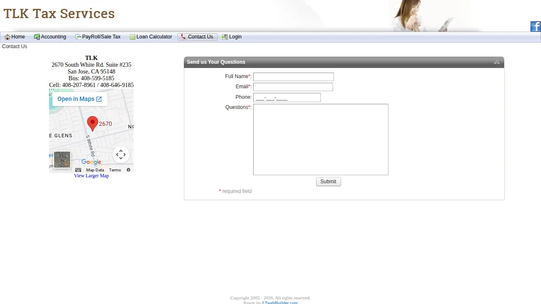
Task: Click the red map pin marker
Action: coord(92,124)
